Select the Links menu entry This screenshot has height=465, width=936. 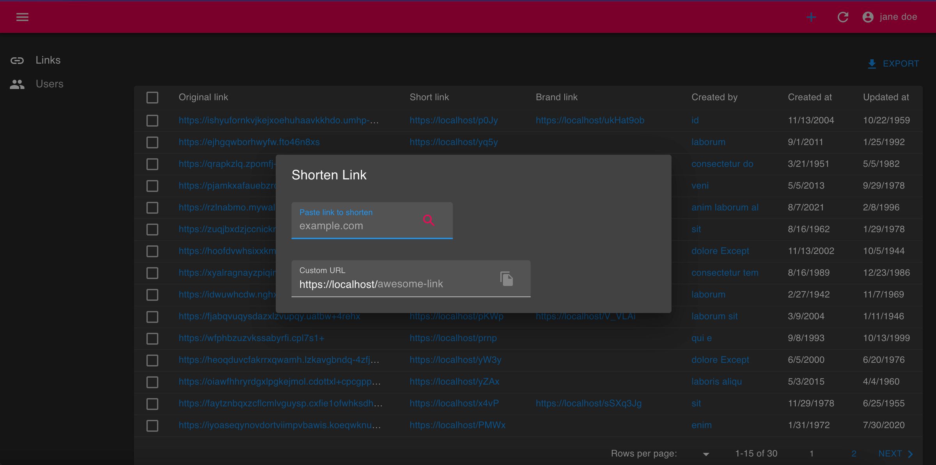click(48, 60)
